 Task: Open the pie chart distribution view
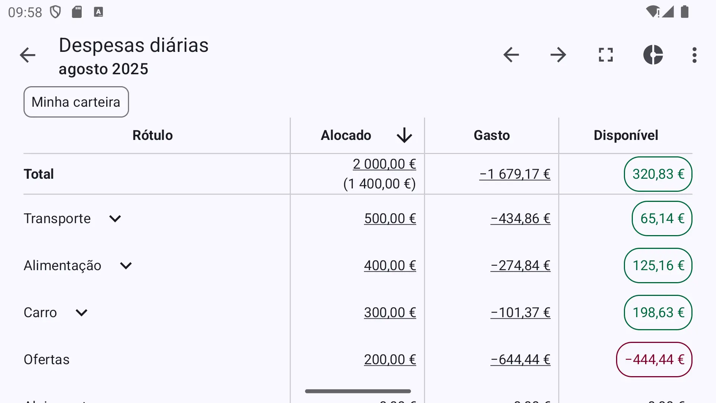click(x=653, y=55)
